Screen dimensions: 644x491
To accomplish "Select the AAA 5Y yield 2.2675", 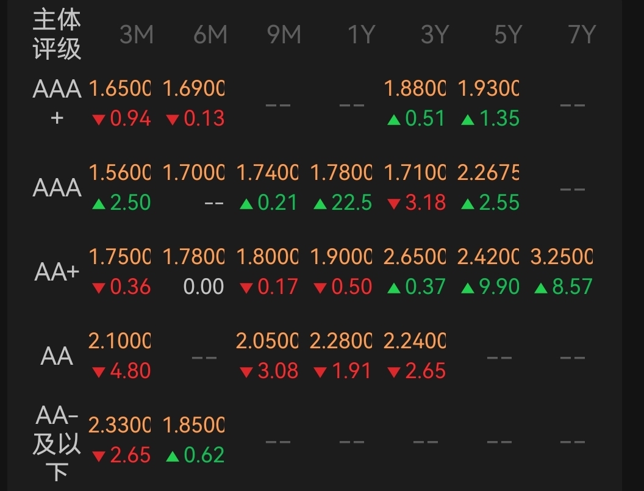I will pos(488,173).
